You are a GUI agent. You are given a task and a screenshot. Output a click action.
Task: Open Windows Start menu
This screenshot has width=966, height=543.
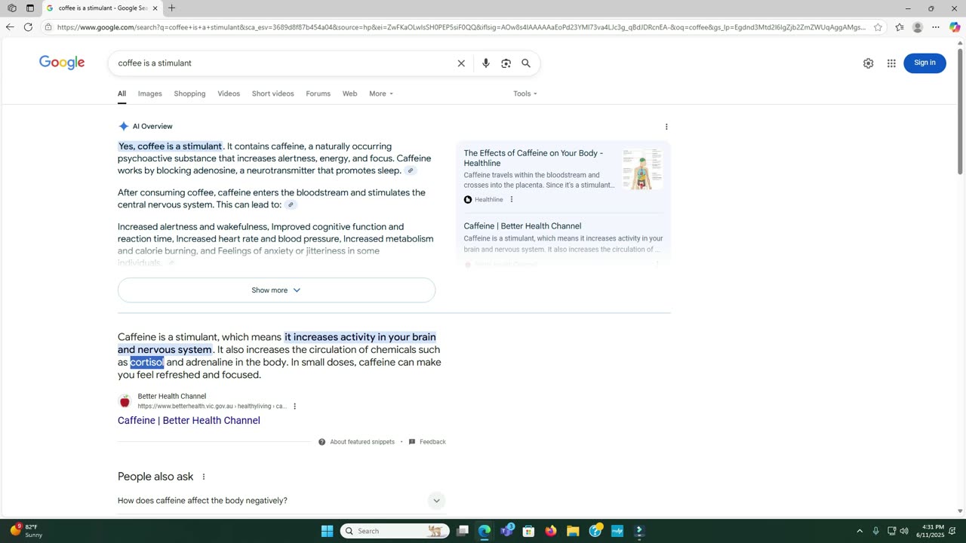pos(327,531)
